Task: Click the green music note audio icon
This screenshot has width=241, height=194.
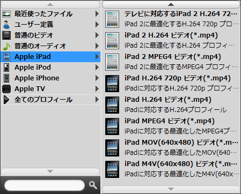Action: (6, 46)
